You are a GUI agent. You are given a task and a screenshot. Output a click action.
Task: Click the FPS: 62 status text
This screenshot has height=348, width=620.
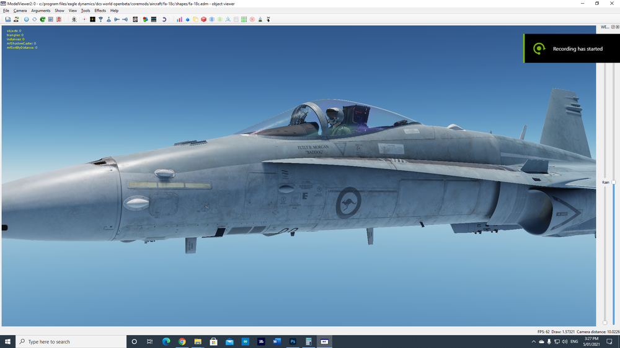[x=543, y=332]
